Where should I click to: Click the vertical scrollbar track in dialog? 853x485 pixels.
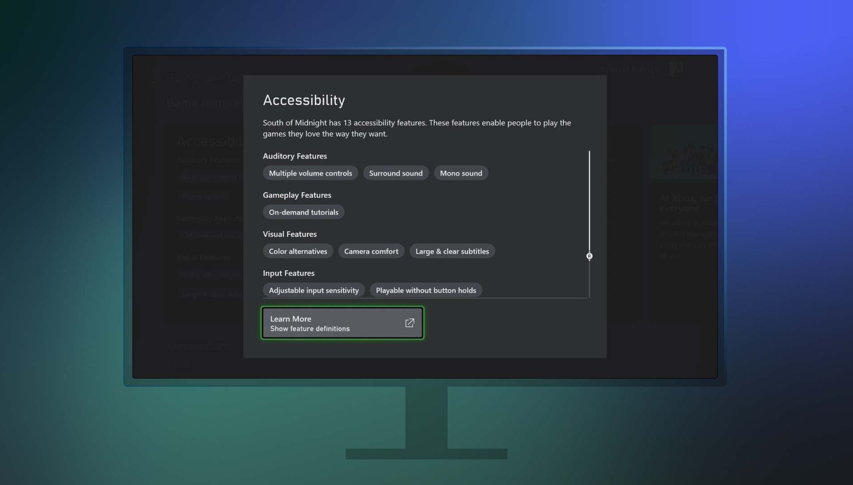pos(589,202)
